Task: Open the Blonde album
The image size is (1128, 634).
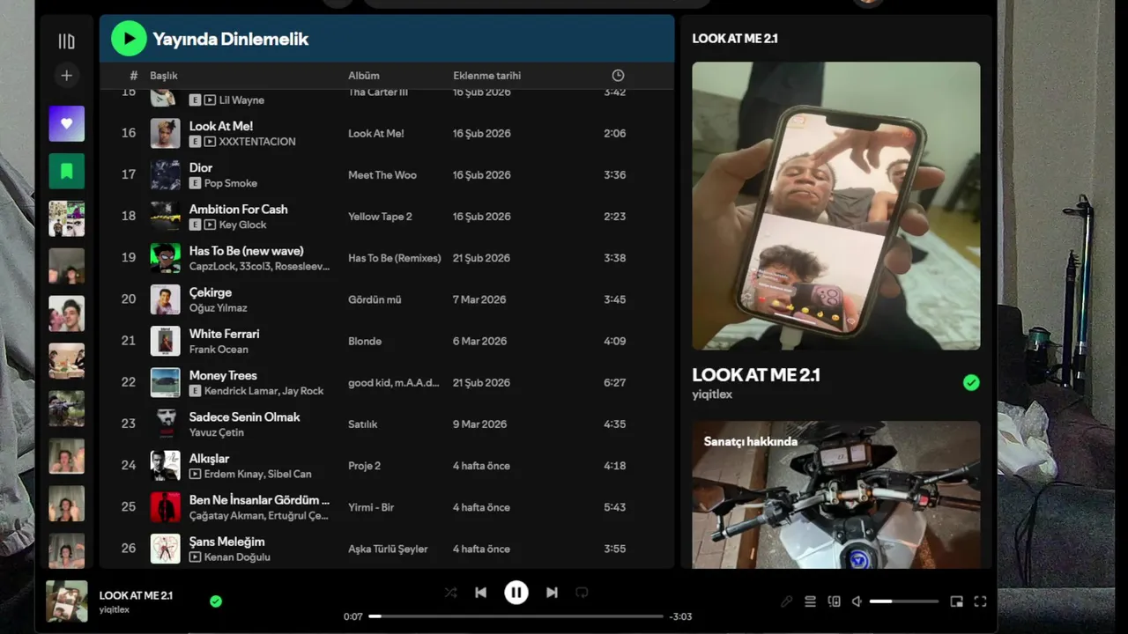Action: 365,342
